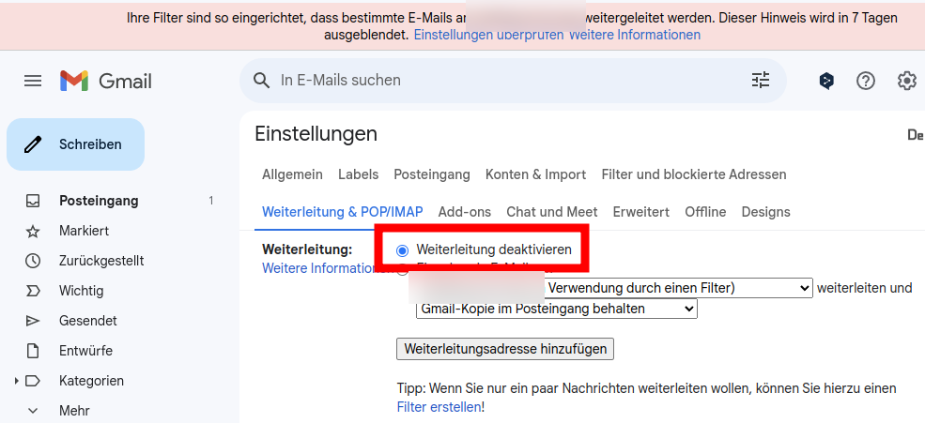The height and width of the screenshot is (423, 925).
Task: Show search options slider icon
Action: 761,80
